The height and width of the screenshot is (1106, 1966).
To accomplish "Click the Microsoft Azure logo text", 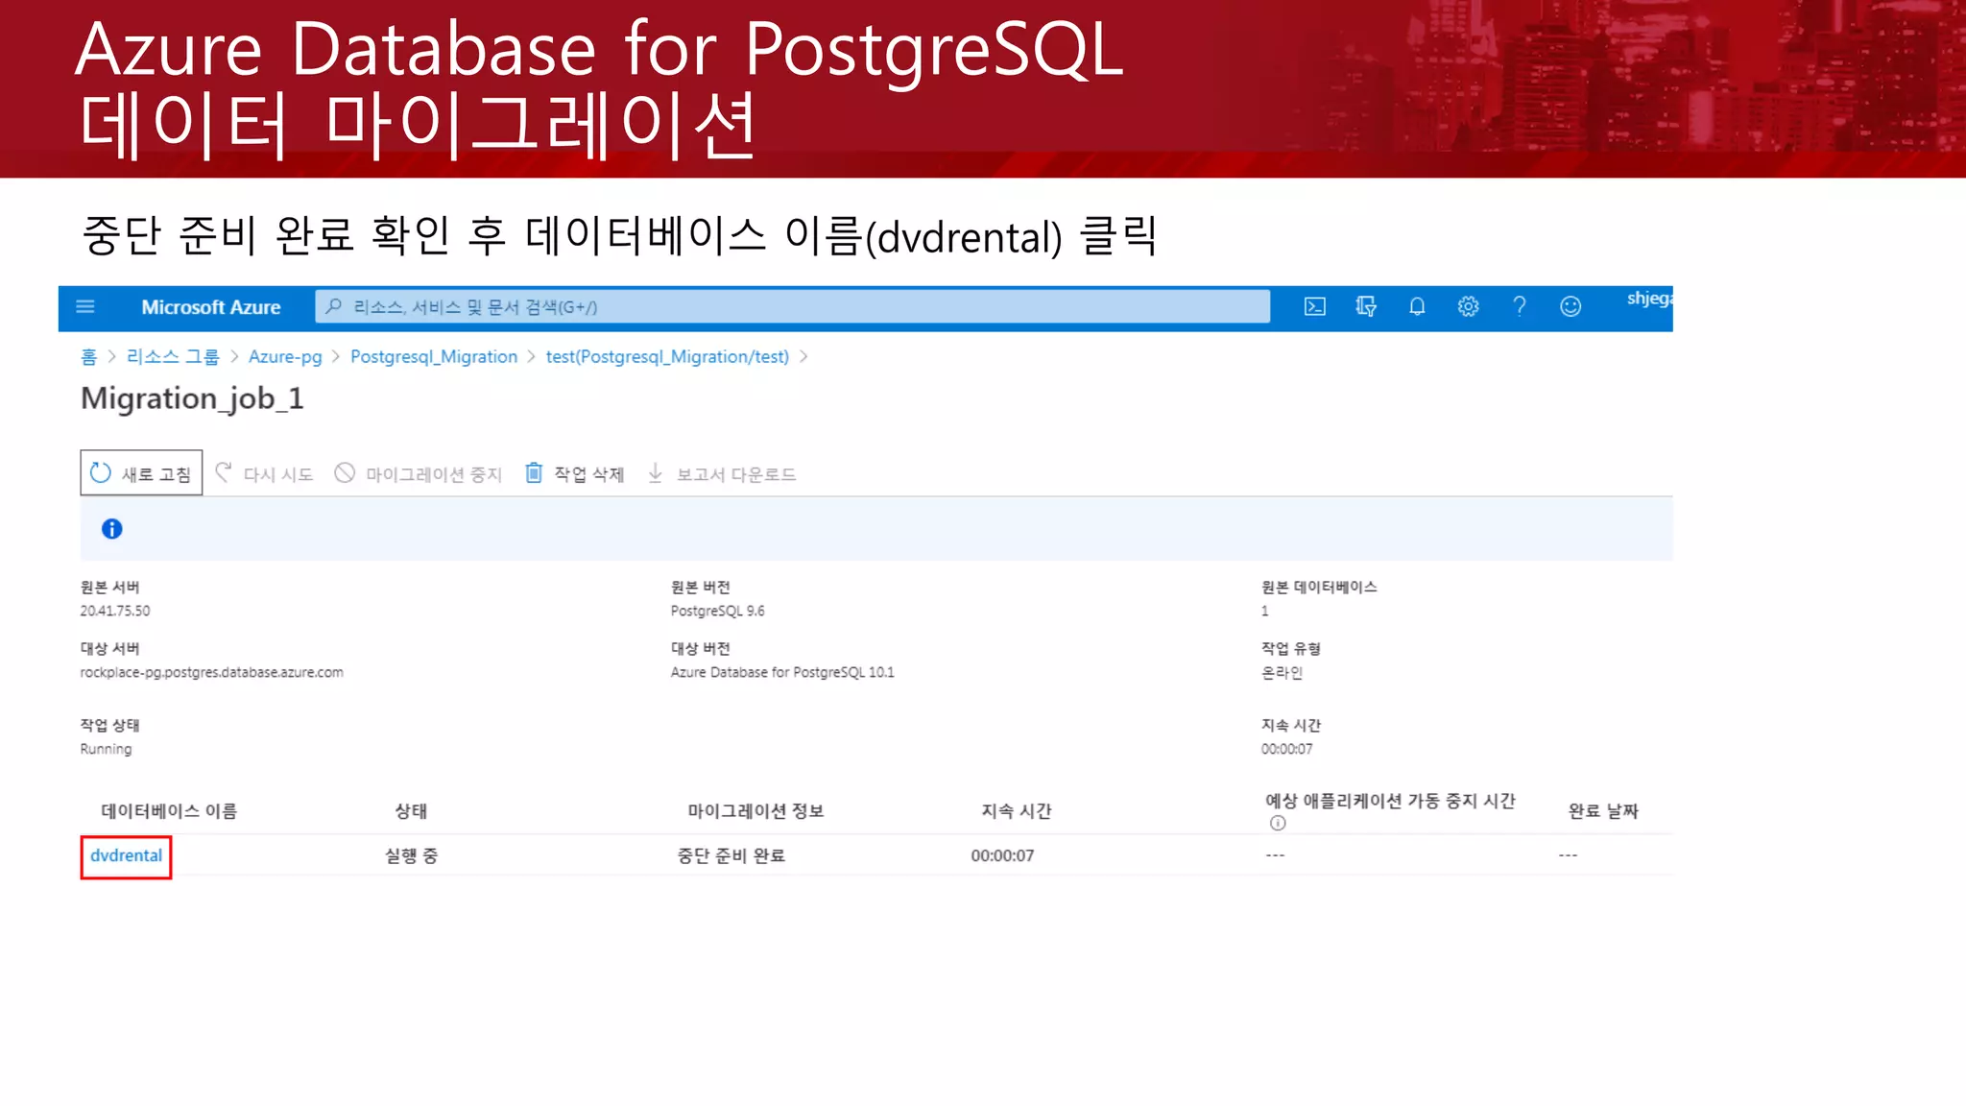I will tap(211, 307).
